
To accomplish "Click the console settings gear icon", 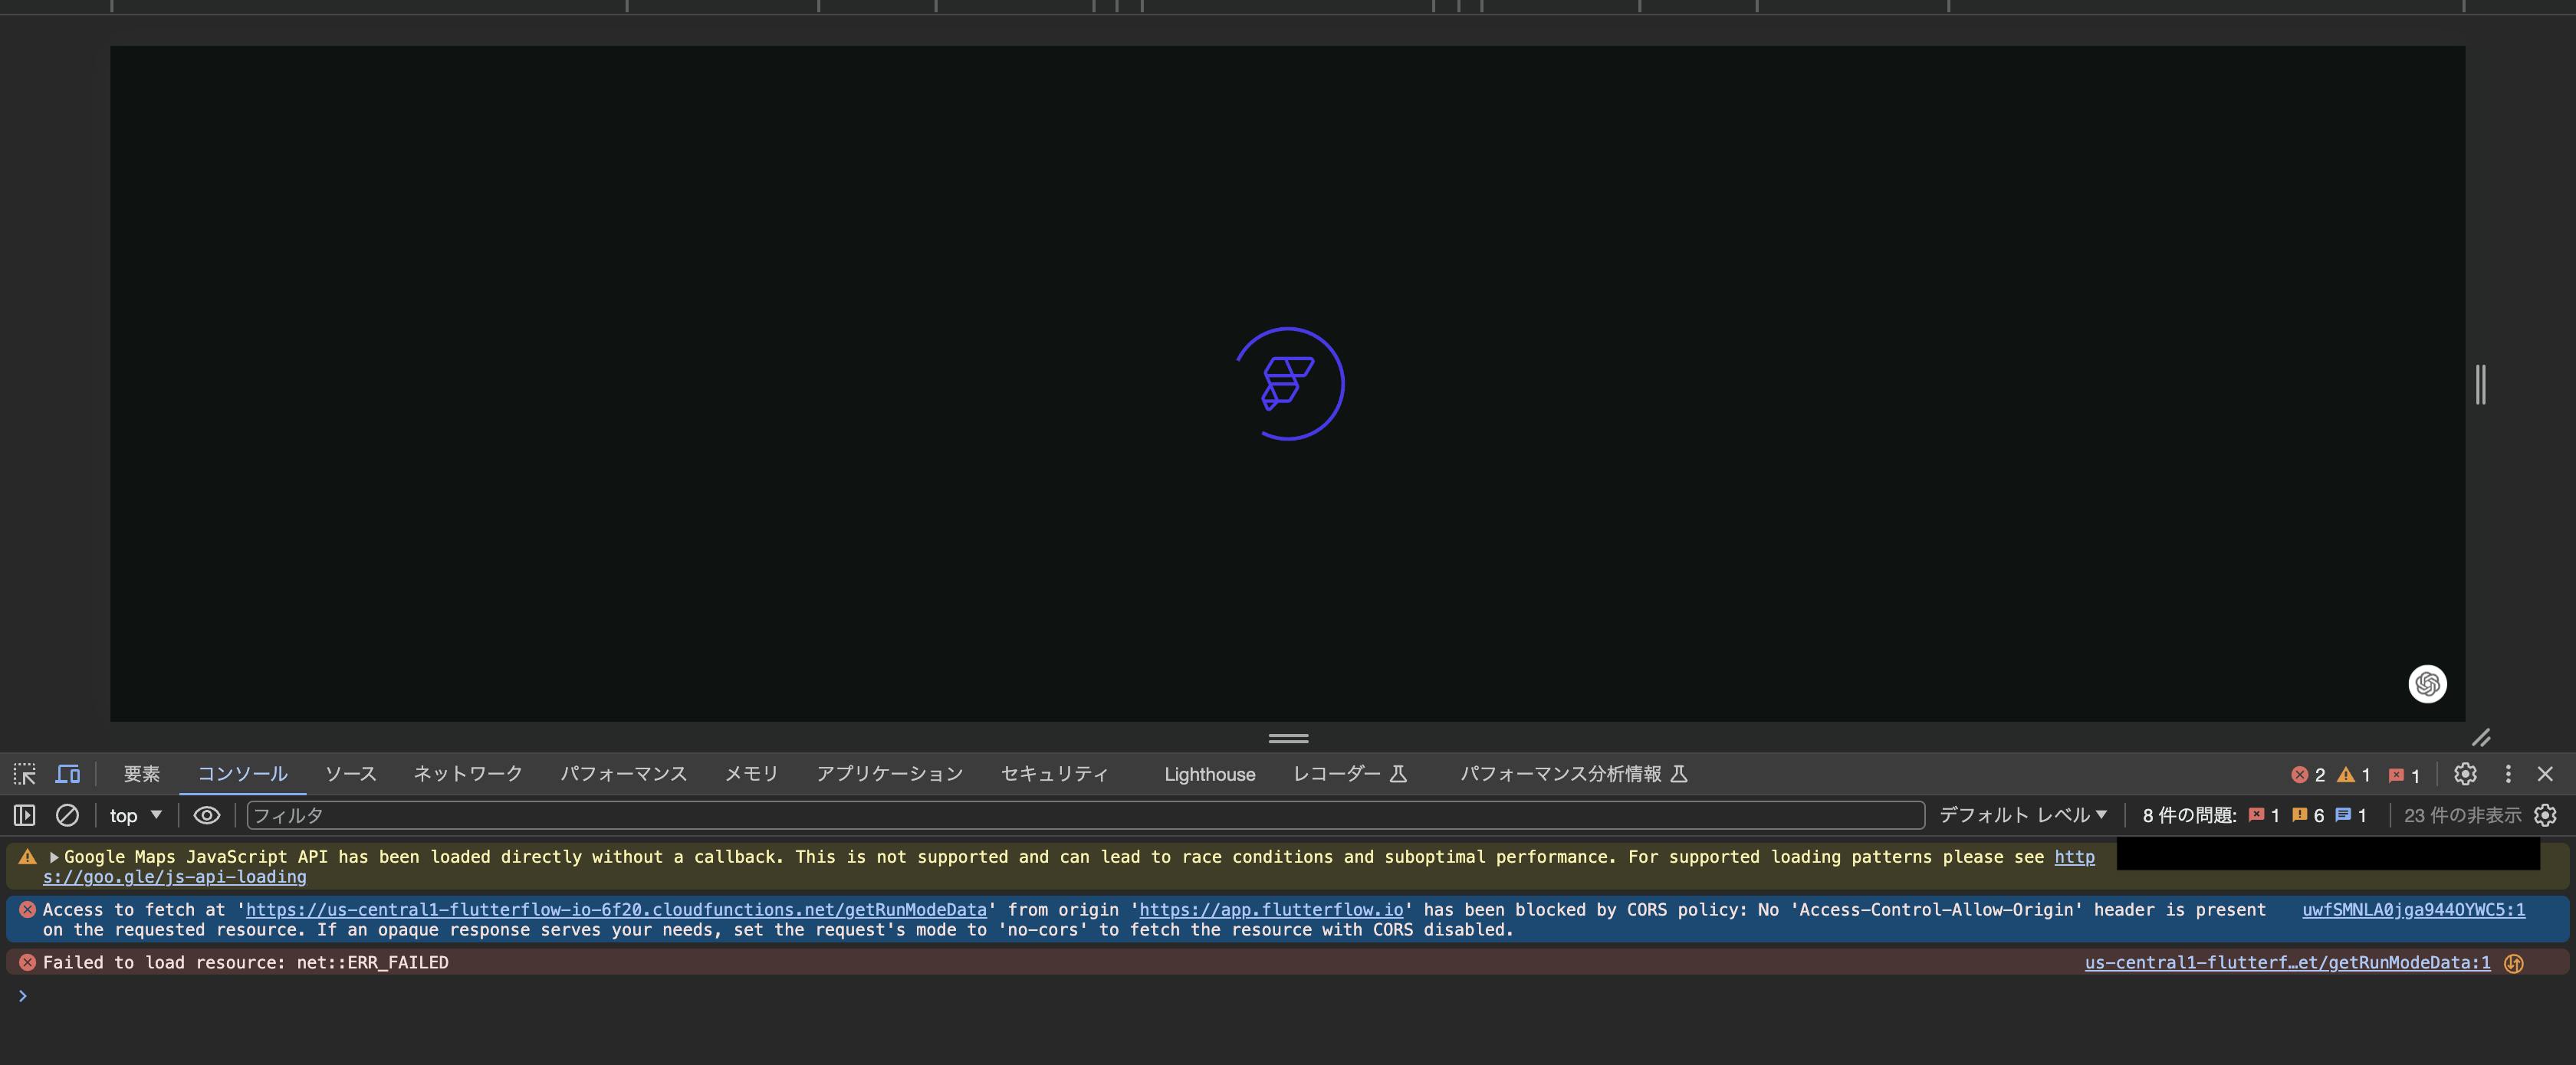I will (2545, 815).
